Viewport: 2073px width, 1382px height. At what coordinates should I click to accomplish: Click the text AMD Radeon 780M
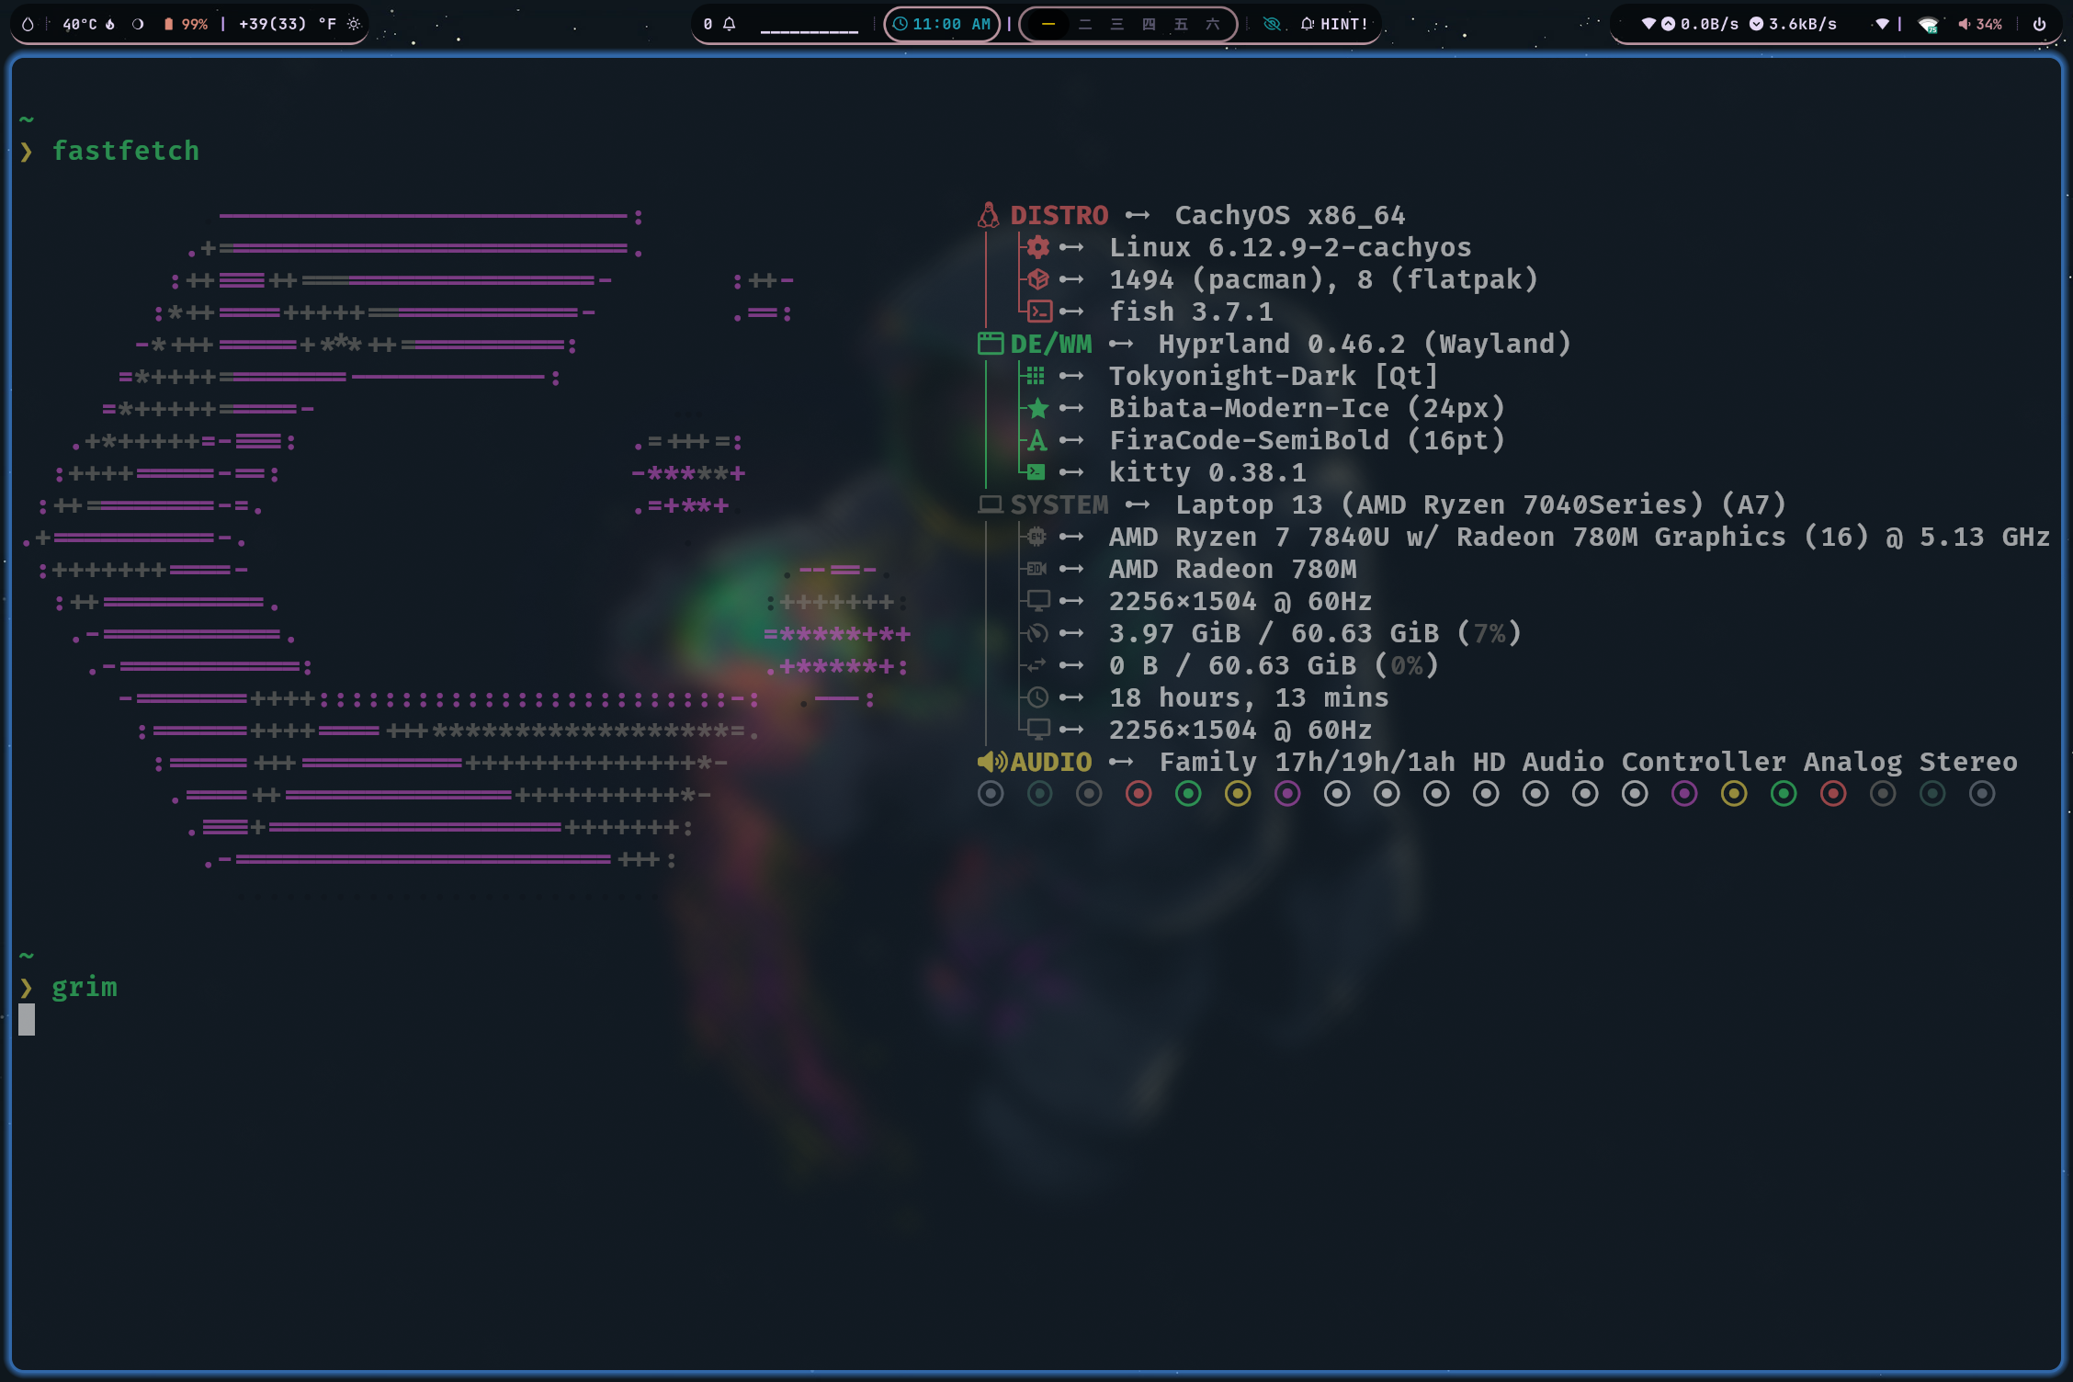point(1232,569)
